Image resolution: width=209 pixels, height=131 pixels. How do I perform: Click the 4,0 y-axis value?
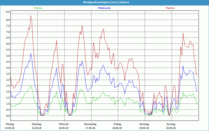pyautogui.click(x=8, y=68)
